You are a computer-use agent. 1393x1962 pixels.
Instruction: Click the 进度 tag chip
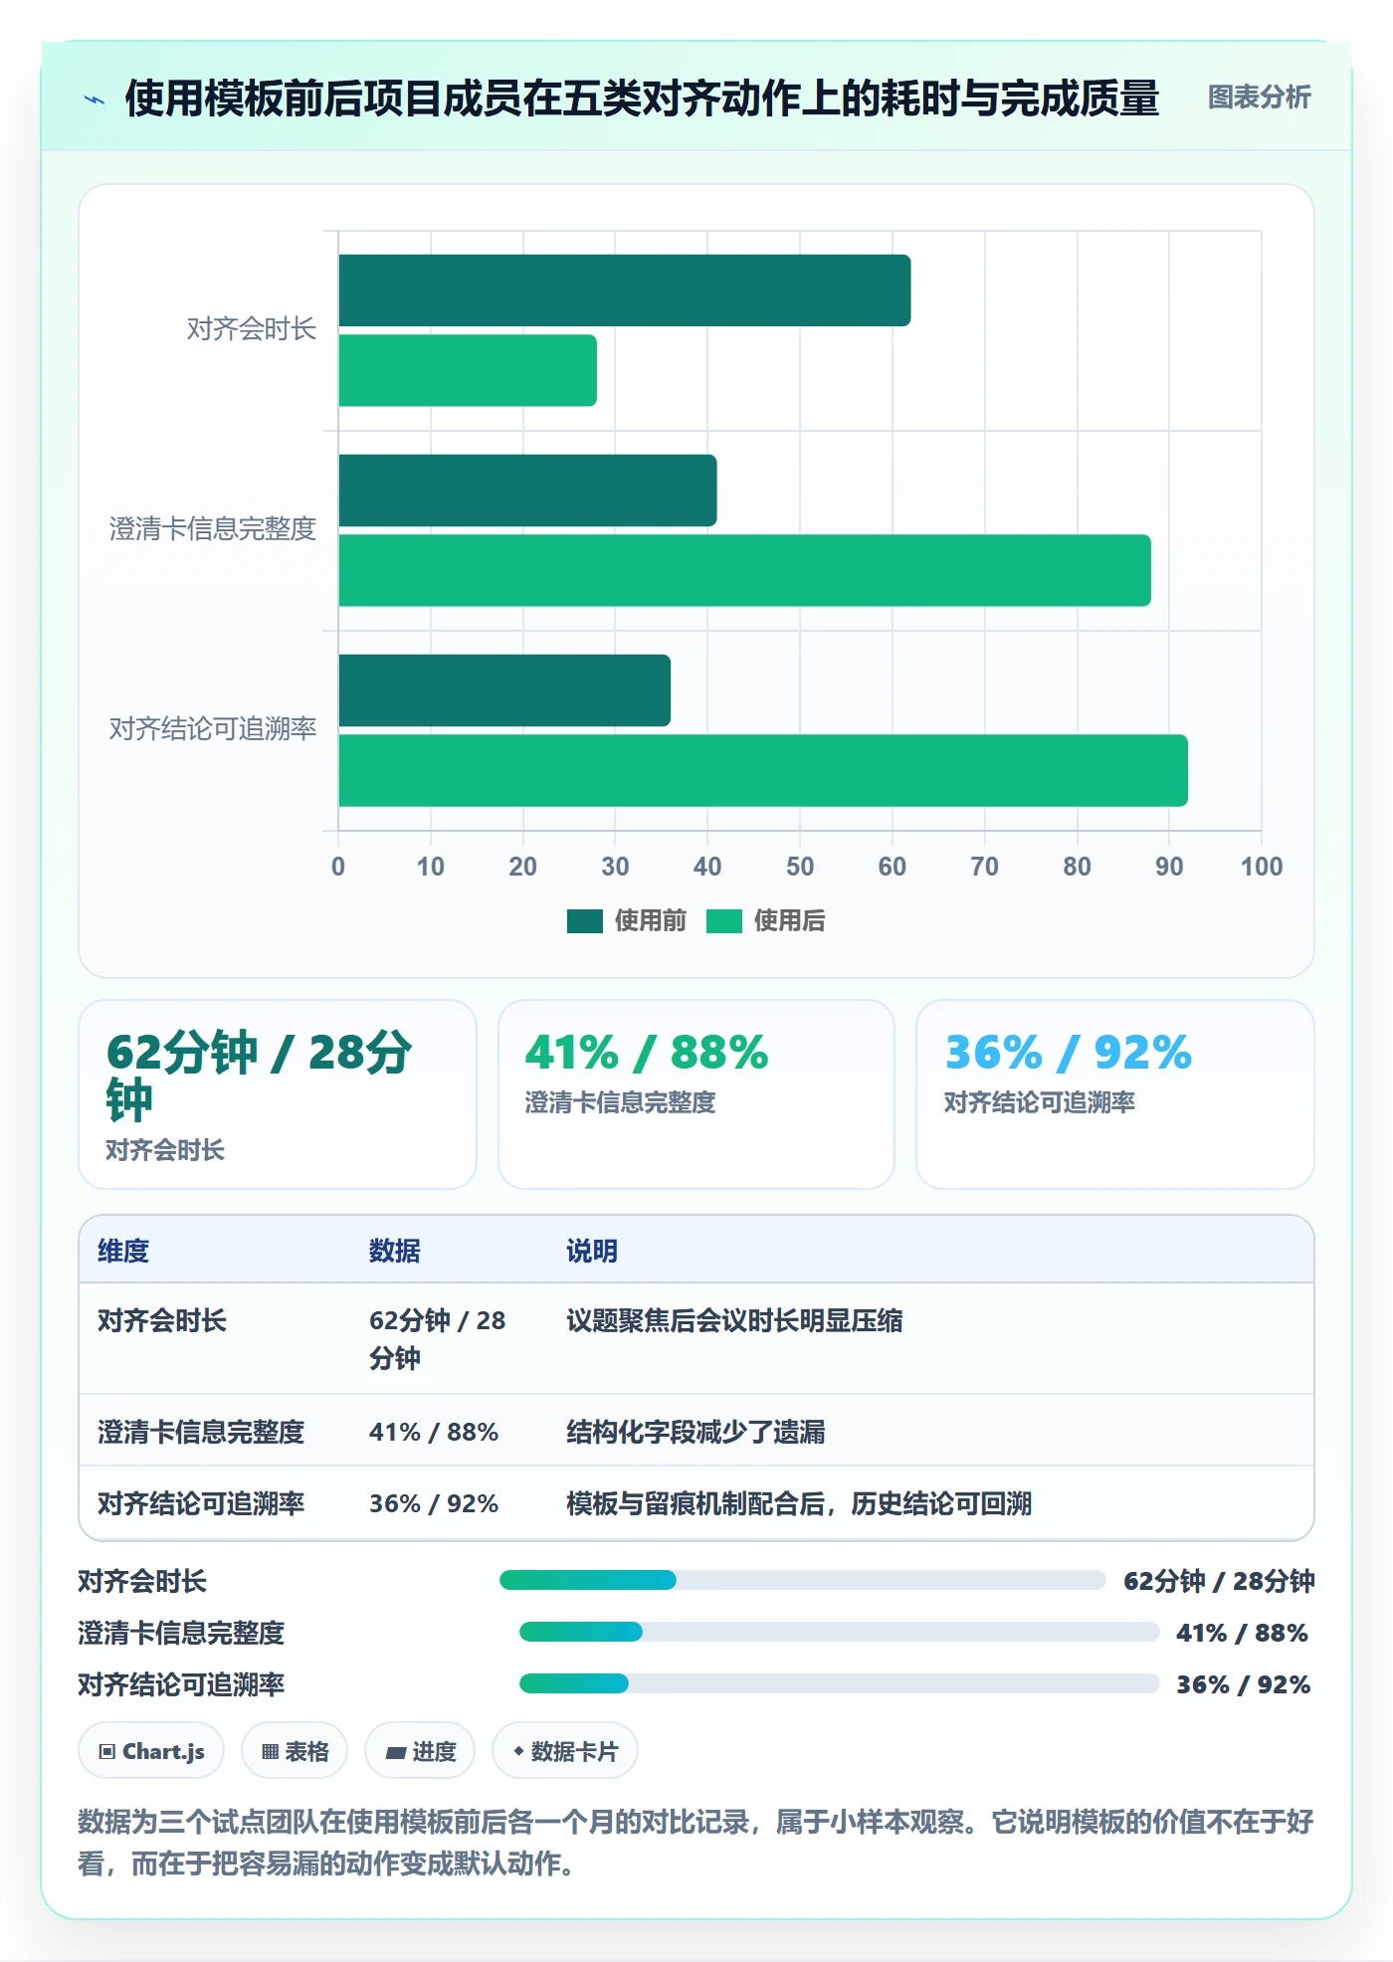420,1751
